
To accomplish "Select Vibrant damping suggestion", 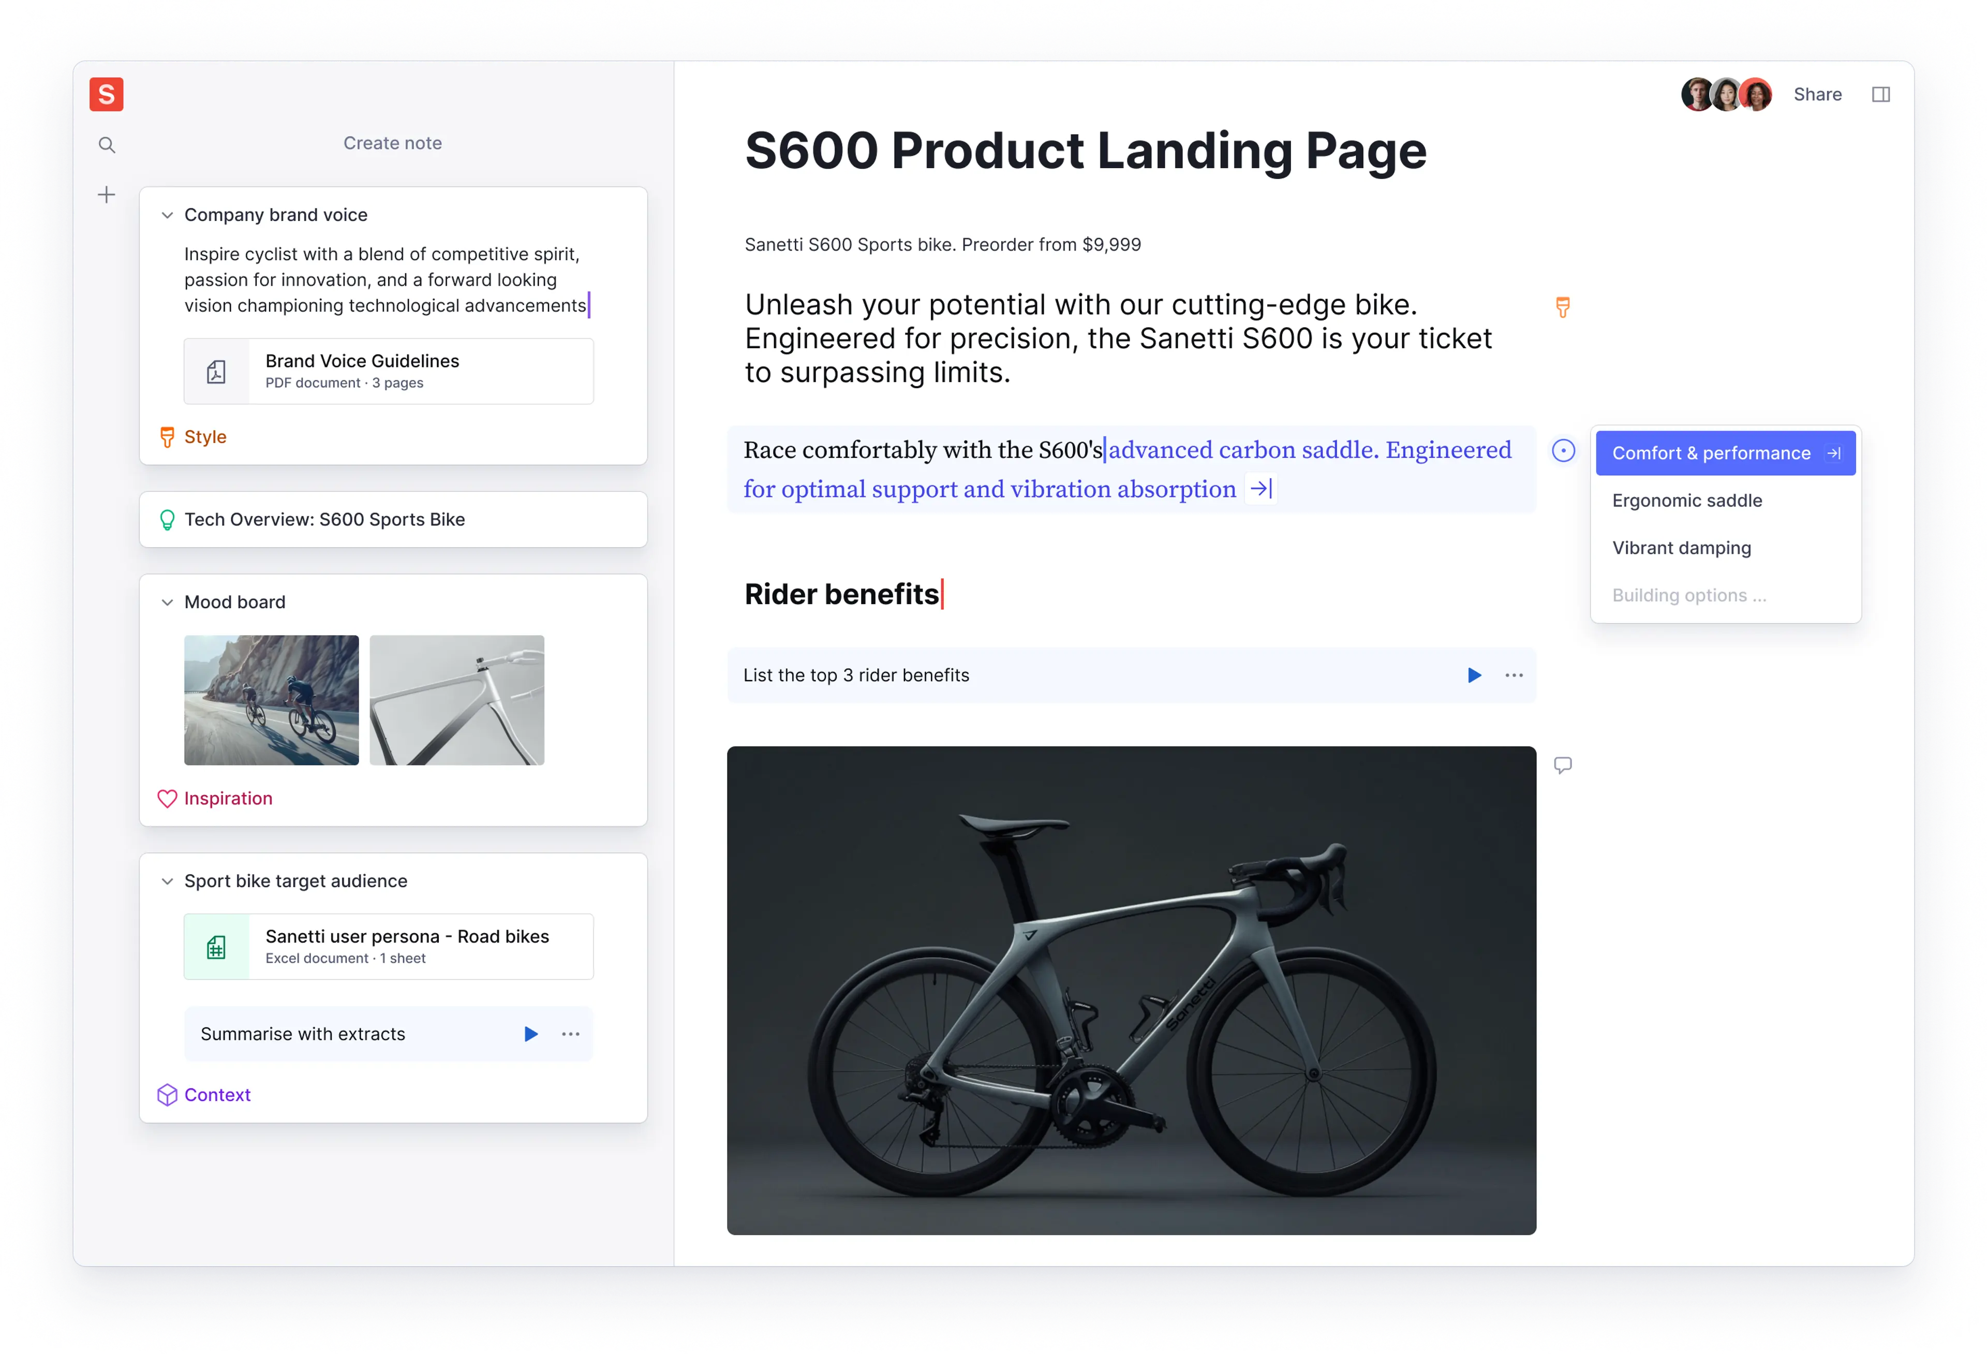I will (x=1725, y=548).
